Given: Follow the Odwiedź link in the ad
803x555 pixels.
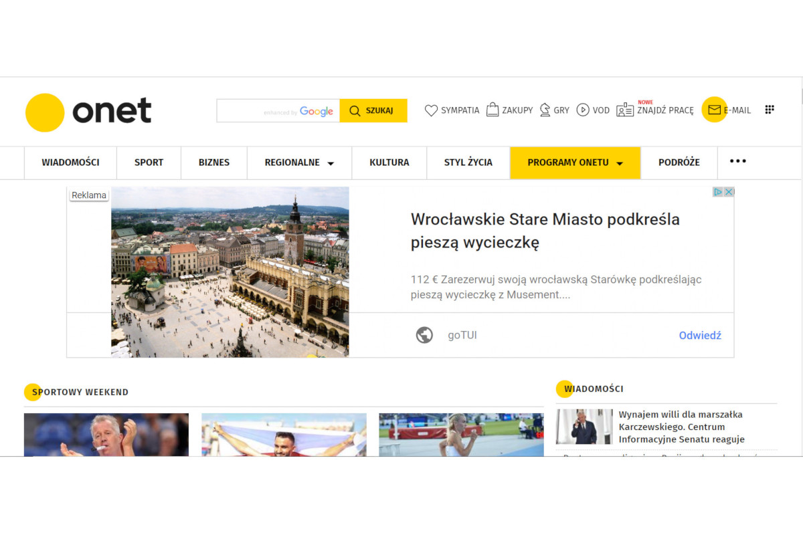Looking at the screenshot, I should click(x=700, y=335).
